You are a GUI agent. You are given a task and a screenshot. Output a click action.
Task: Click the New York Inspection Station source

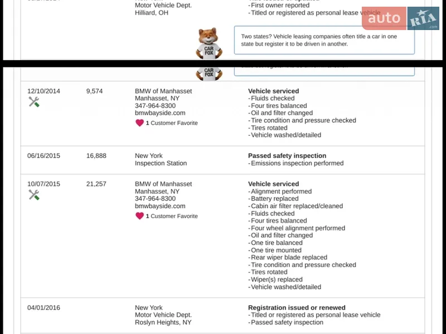coord(161,160)
